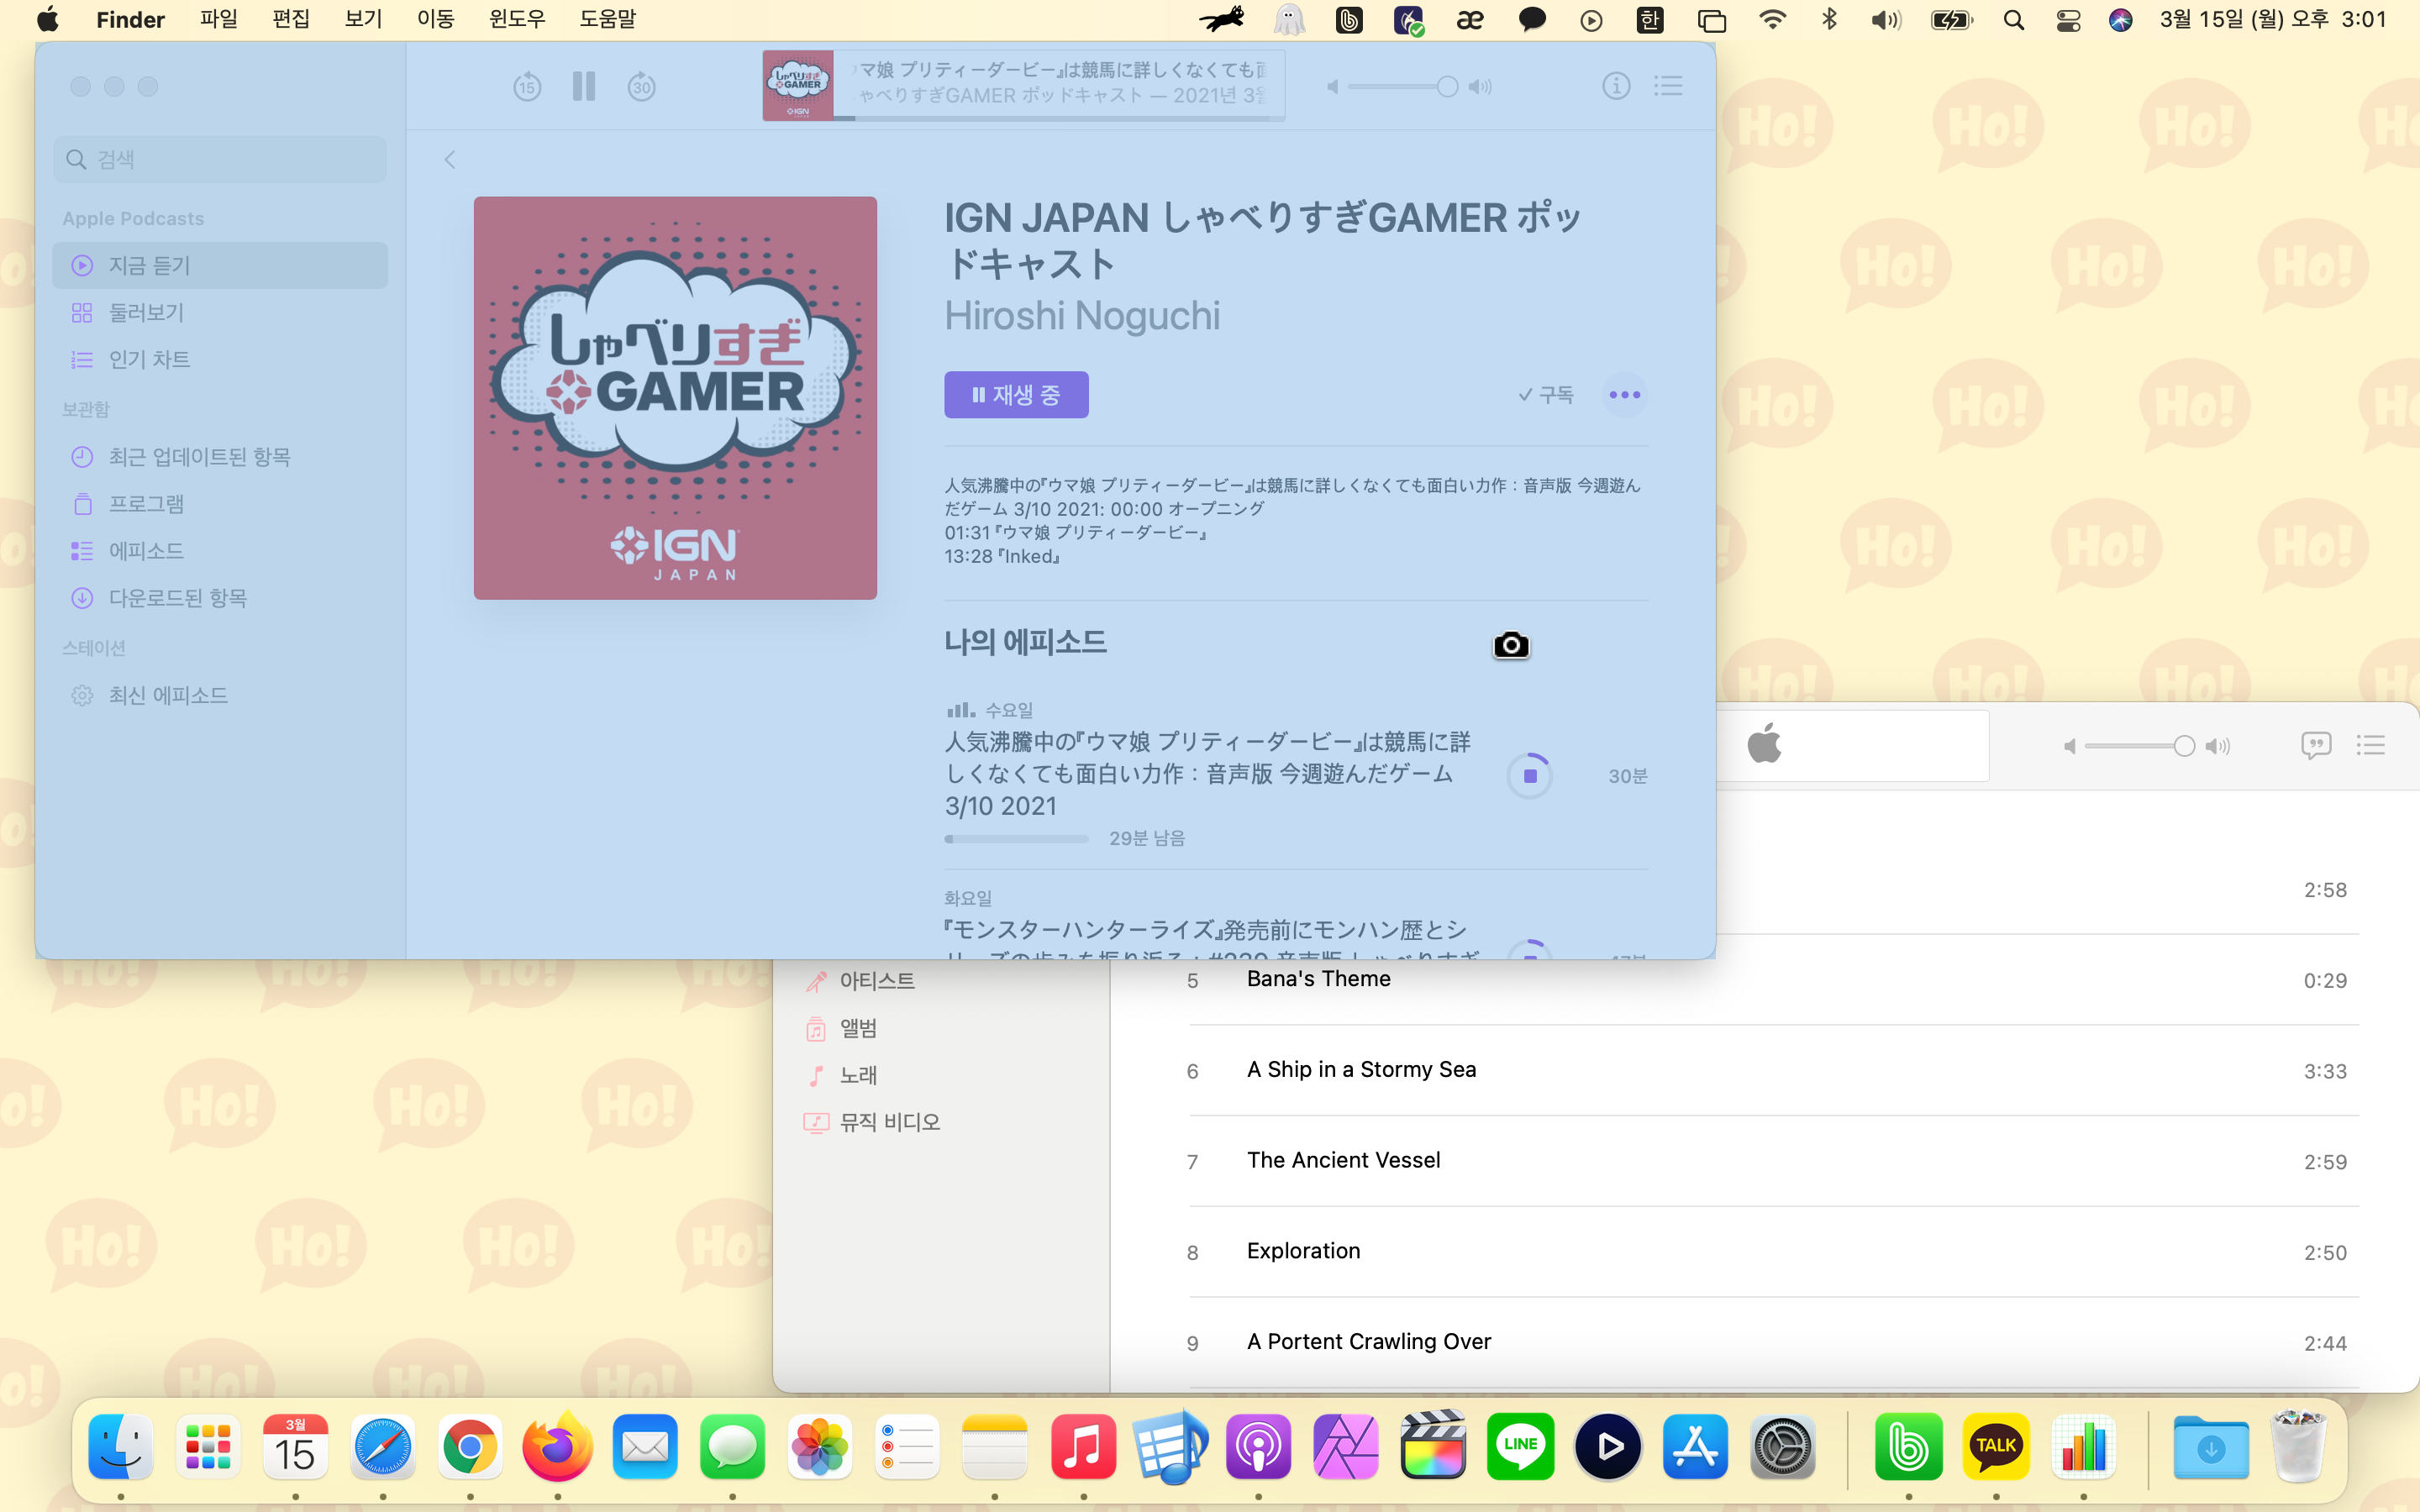The image size is (2420, 1512).
Task: Open KakaoTalk from the Dock
Action: (x=1996, y=1446)
